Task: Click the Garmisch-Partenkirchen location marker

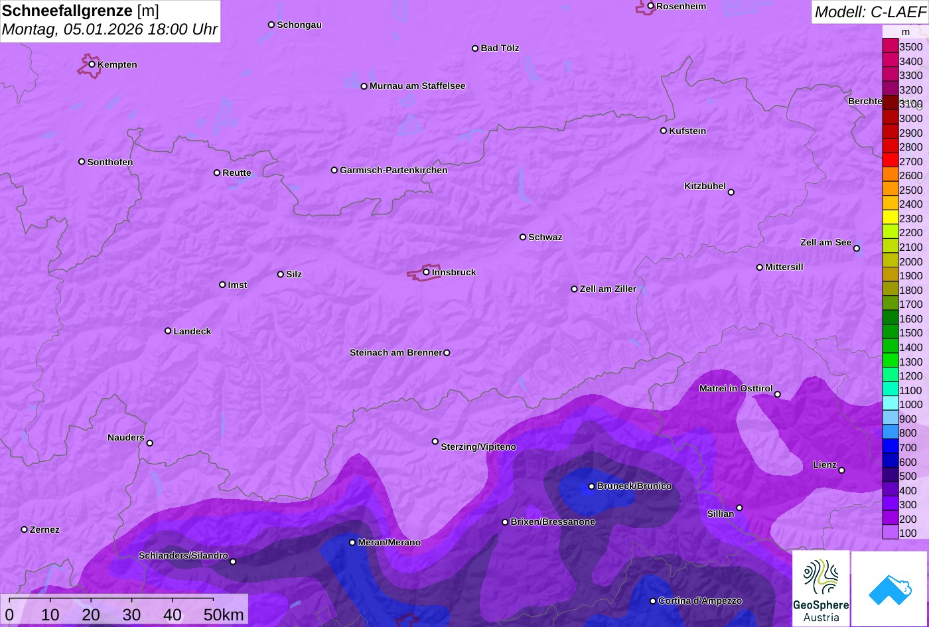Action: [334, 170]
